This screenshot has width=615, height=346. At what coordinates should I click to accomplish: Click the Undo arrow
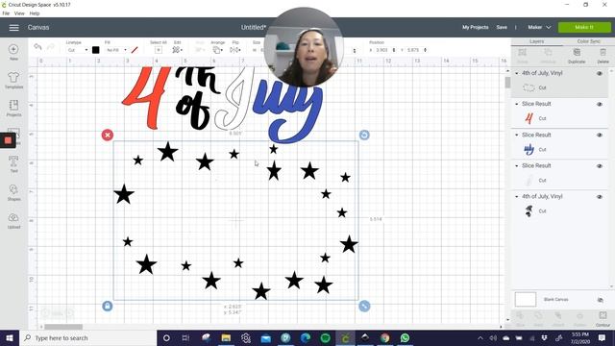tap(37, 47)
